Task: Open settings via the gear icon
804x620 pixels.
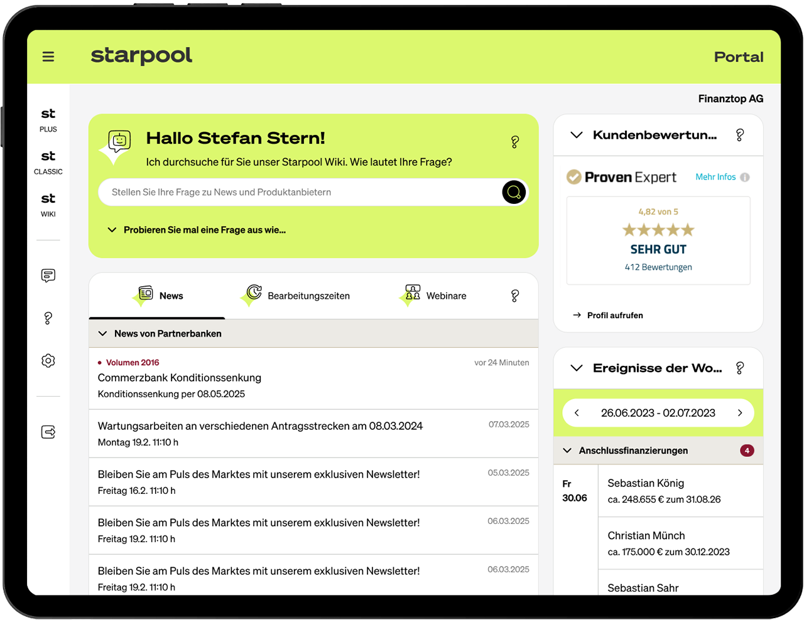Action: coord(48,360)
